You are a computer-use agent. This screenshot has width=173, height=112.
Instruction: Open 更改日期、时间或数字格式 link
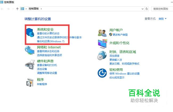[x=124, y=63]
